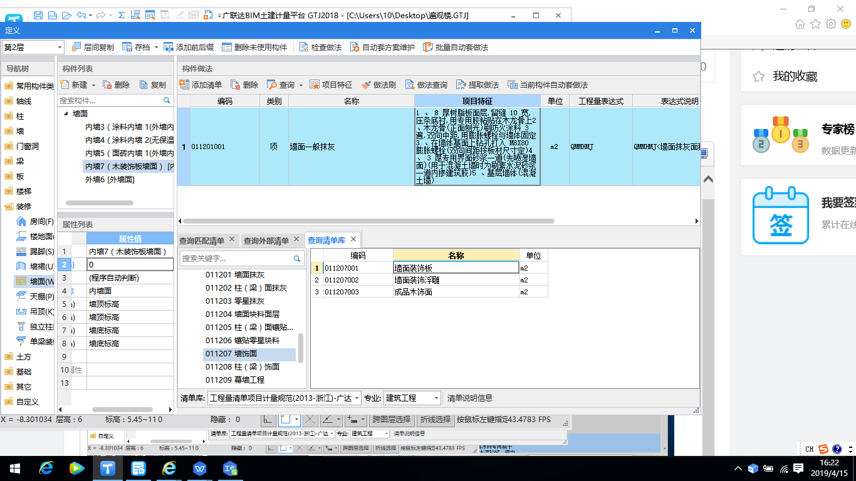856x481 pixels.
Task: Click Windows Start button
Action: 14,468
